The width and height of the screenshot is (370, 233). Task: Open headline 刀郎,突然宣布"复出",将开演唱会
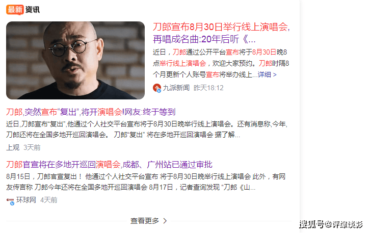91,112
